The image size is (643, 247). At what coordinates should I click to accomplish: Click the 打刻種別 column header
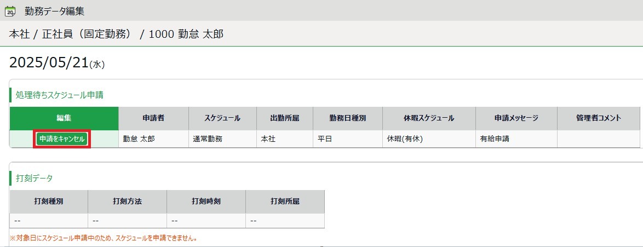click(x=49, y=201)
